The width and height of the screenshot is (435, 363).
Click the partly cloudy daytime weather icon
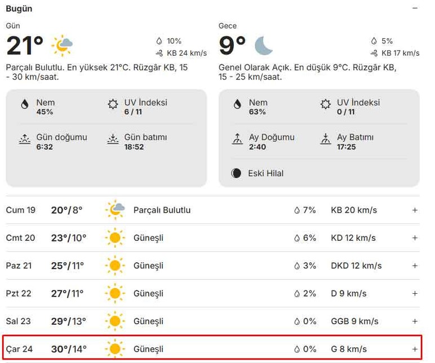[x=62, y=45]
